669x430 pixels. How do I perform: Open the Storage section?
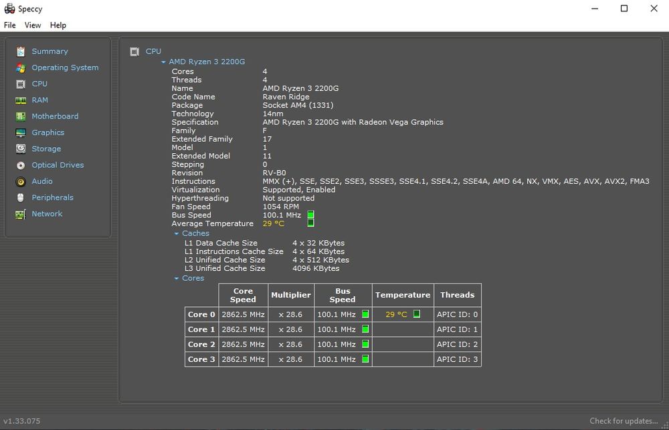(x=46, y=148)
